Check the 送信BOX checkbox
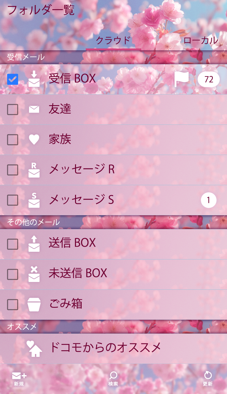This screenshot has height=394, width=227. point(13,244)
